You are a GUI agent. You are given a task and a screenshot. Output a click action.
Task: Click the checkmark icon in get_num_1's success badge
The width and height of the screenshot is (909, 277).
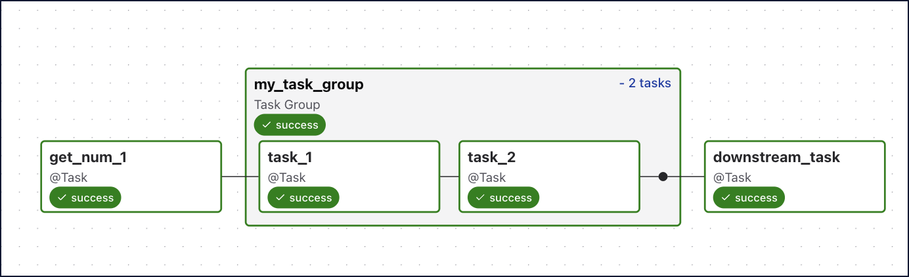pos(61,198)
